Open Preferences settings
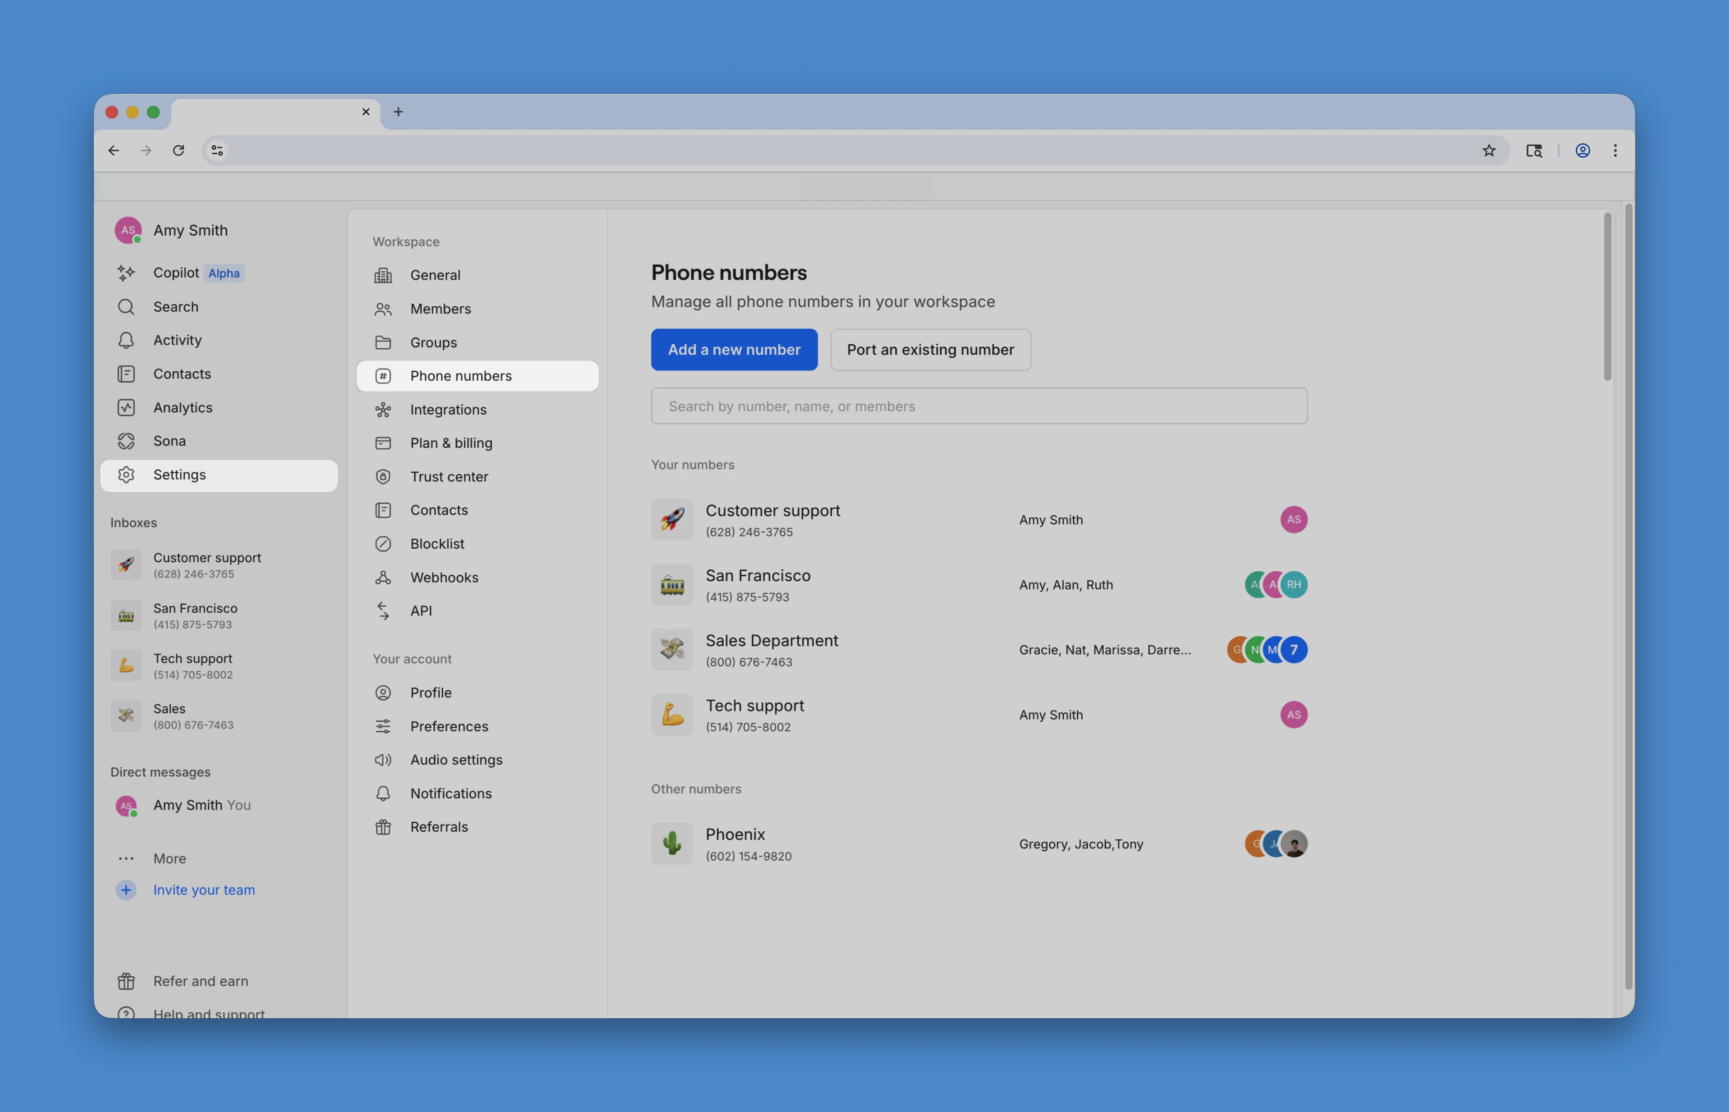 pyautogui.click(x=477, y=726)
